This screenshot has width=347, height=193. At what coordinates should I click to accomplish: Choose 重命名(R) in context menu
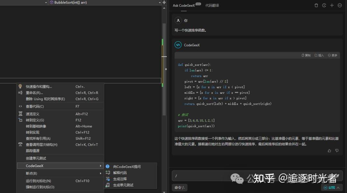(x=60, y=93)
